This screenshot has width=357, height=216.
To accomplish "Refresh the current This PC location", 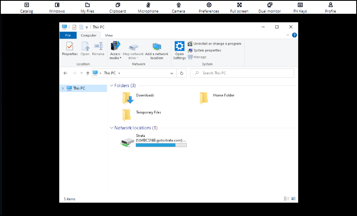I will point(182,73).
